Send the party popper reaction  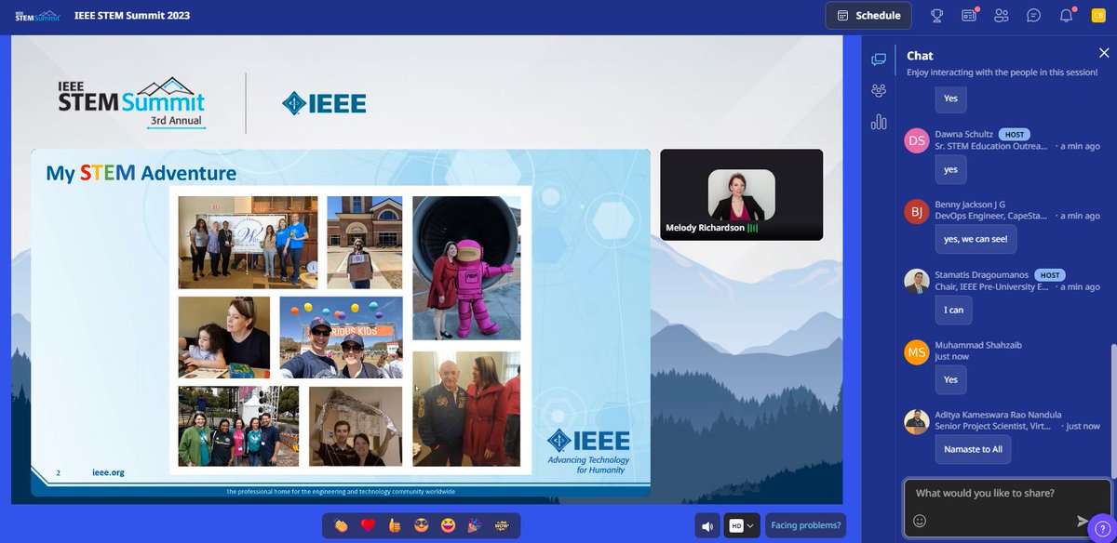pyautogui.click(x=475, y=526)
